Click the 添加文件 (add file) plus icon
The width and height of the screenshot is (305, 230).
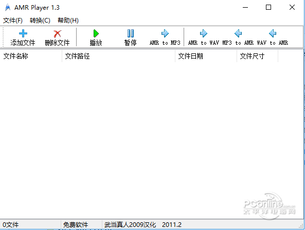tap(23, 33)
